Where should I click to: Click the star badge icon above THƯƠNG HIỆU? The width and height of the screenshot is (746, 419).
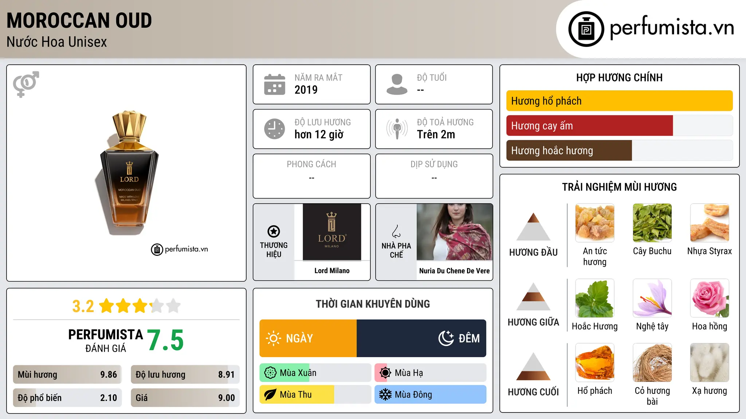tap(274, 231)
